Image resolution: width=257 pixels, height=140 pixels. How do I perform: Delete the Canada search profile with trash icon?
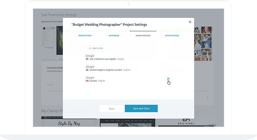pos(168,79)
